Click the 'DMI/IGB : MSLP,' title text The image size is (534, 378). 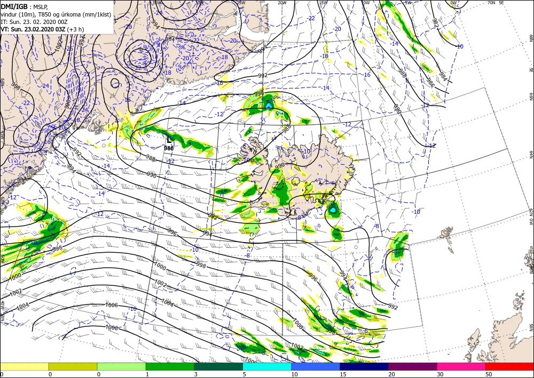pyautogui.click(x=24, y=6)
